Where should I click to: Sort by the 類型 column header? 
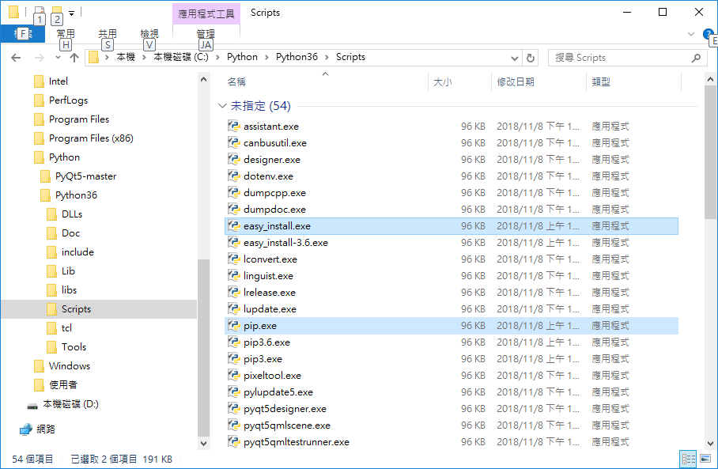(601, 82)
